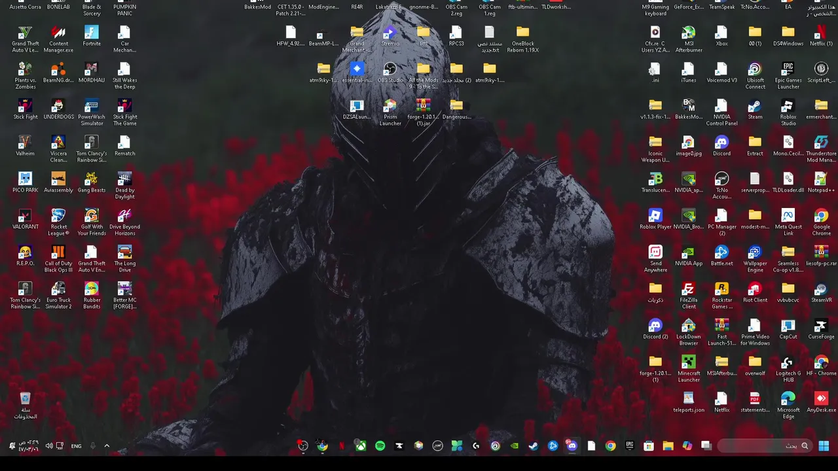Open the notifications bell icon
This screenshot has width=838, height=471.
click(12, 446)
